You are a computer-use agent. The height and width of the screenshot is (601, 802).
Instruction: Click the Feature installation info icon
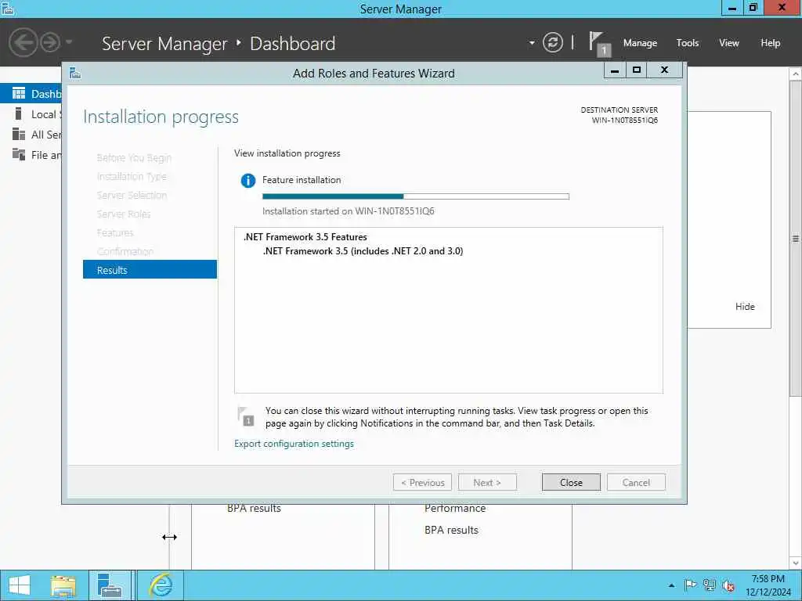tap(248, 181)
